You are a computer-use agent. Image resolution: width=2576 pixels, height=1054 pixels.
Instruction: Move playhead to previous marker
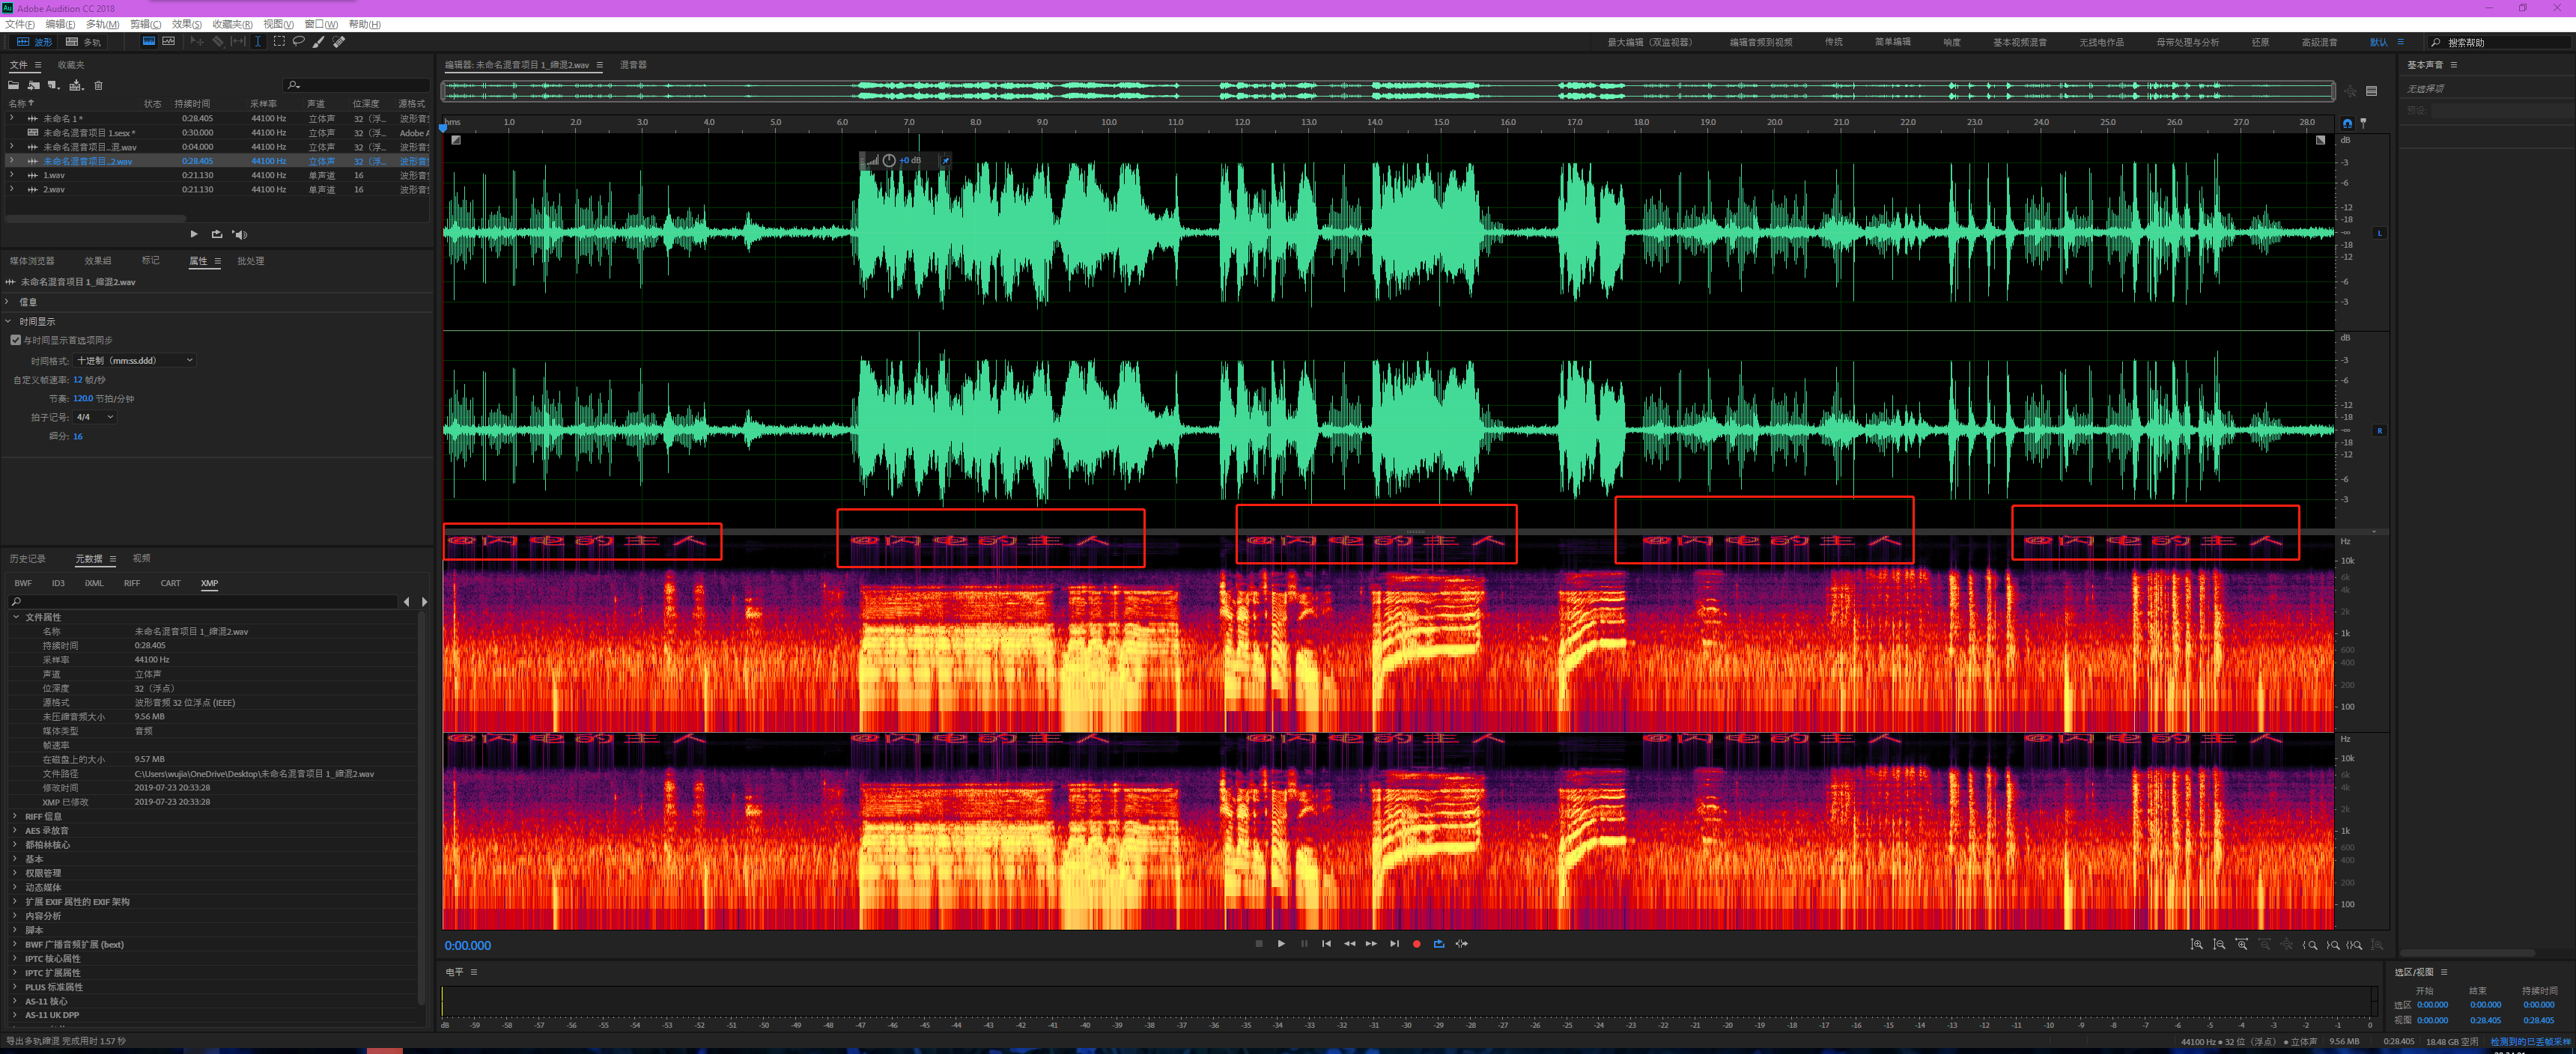tap(1326, 944)
